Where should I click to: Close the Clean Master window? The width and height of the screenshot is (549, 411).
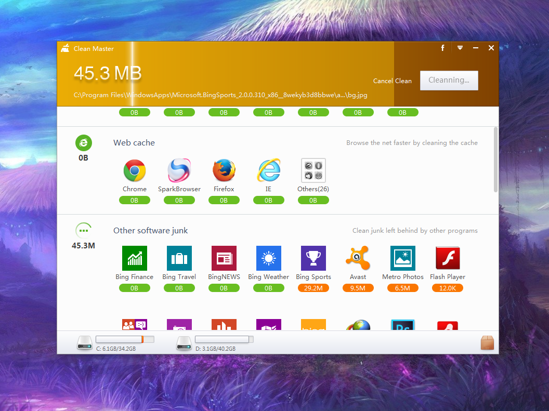click(x=491, y=48)
